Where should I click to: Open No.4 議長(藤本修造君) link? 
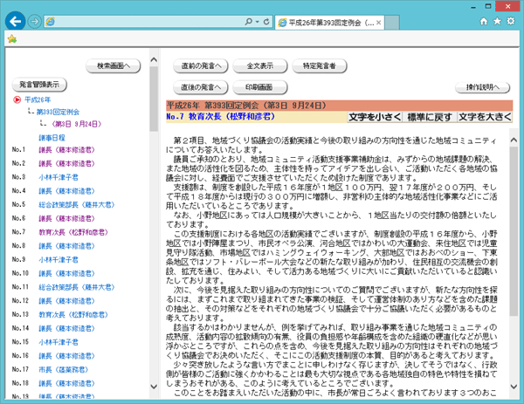click(66, 190)
